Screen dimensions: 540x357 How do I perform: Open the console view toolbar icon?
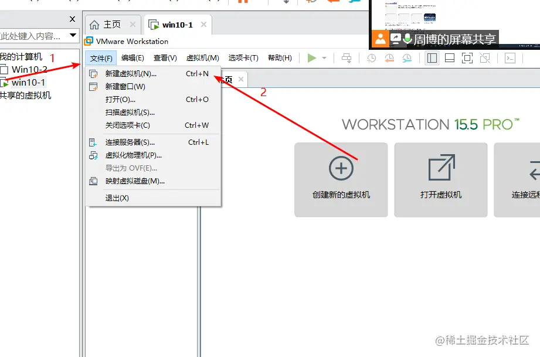510,58
